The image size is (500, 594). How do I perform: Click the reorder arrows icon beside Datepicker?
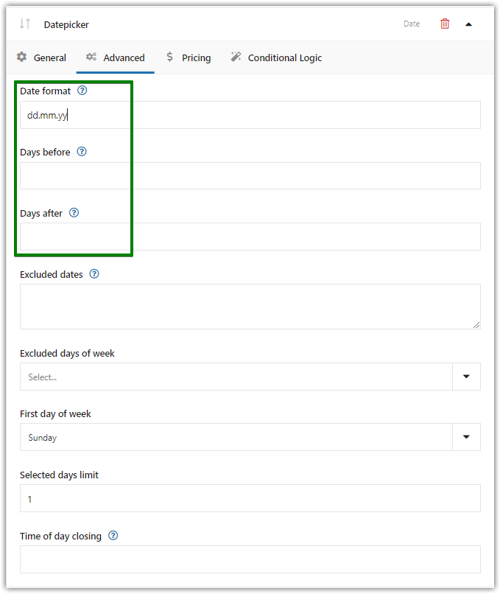coord(25,24)
